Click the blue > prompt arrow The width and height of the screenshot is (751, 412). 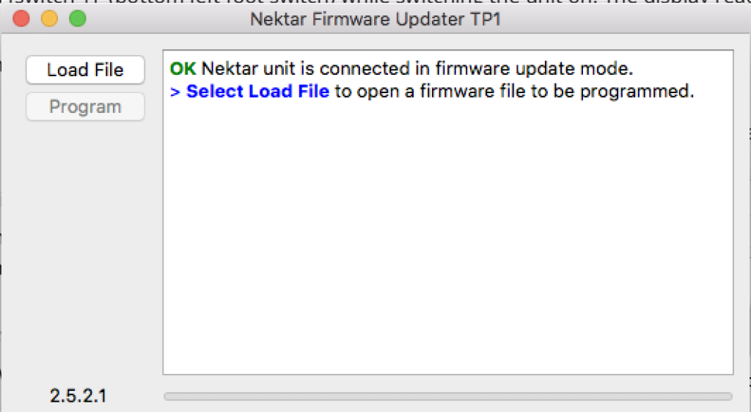[175, 92]
